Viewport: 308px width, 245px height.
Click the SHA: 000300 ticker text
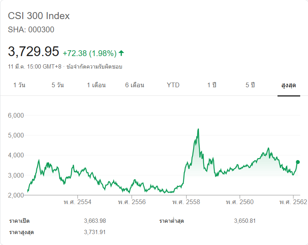tap(31, 30)
